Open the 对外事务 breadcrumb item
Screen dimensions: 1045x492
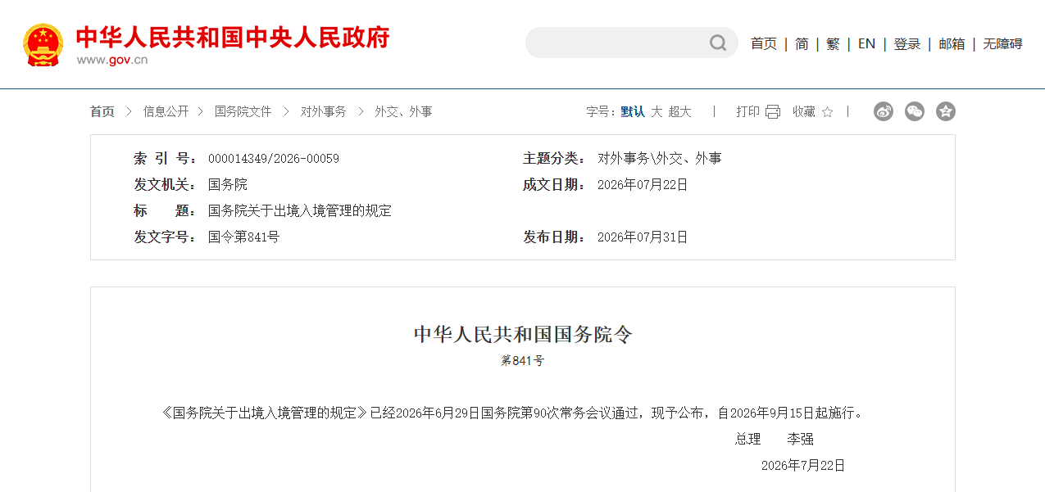click(323, 112)
